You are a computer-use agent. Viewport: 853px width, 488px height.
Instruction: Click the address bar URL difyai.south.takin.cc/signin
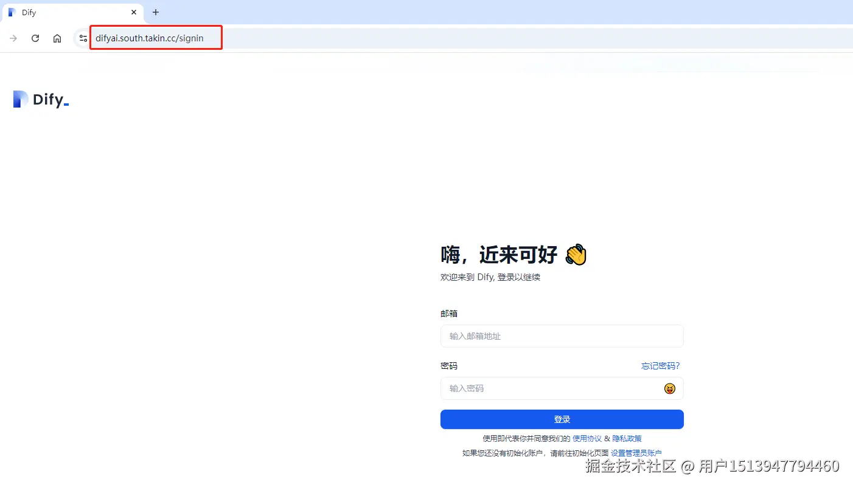pyautogui.click(x=150, y=38)
